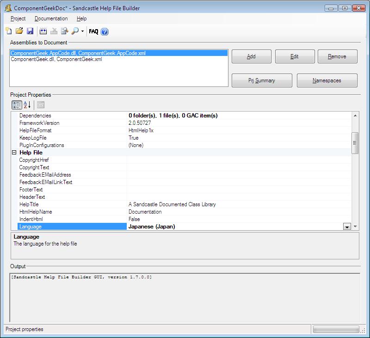
Task: Save the project using the floppy disk icon
Action: point(30,31)
